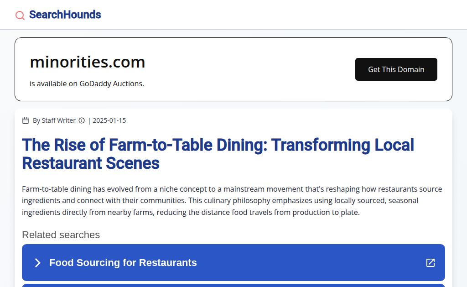This screenshot has width=467, height=287.
Task: Click the Related searches heading
Action: tap(61, 235)
